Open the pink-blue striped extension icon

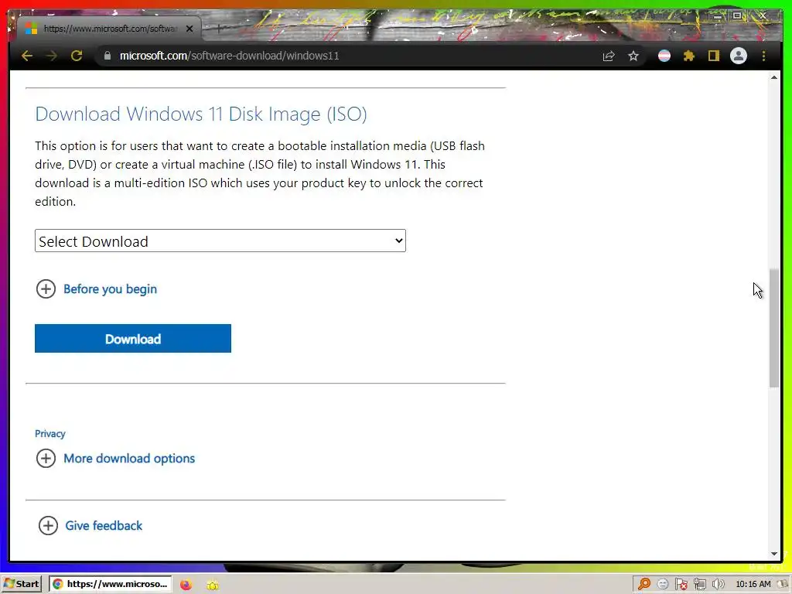[x=664, y=56]
